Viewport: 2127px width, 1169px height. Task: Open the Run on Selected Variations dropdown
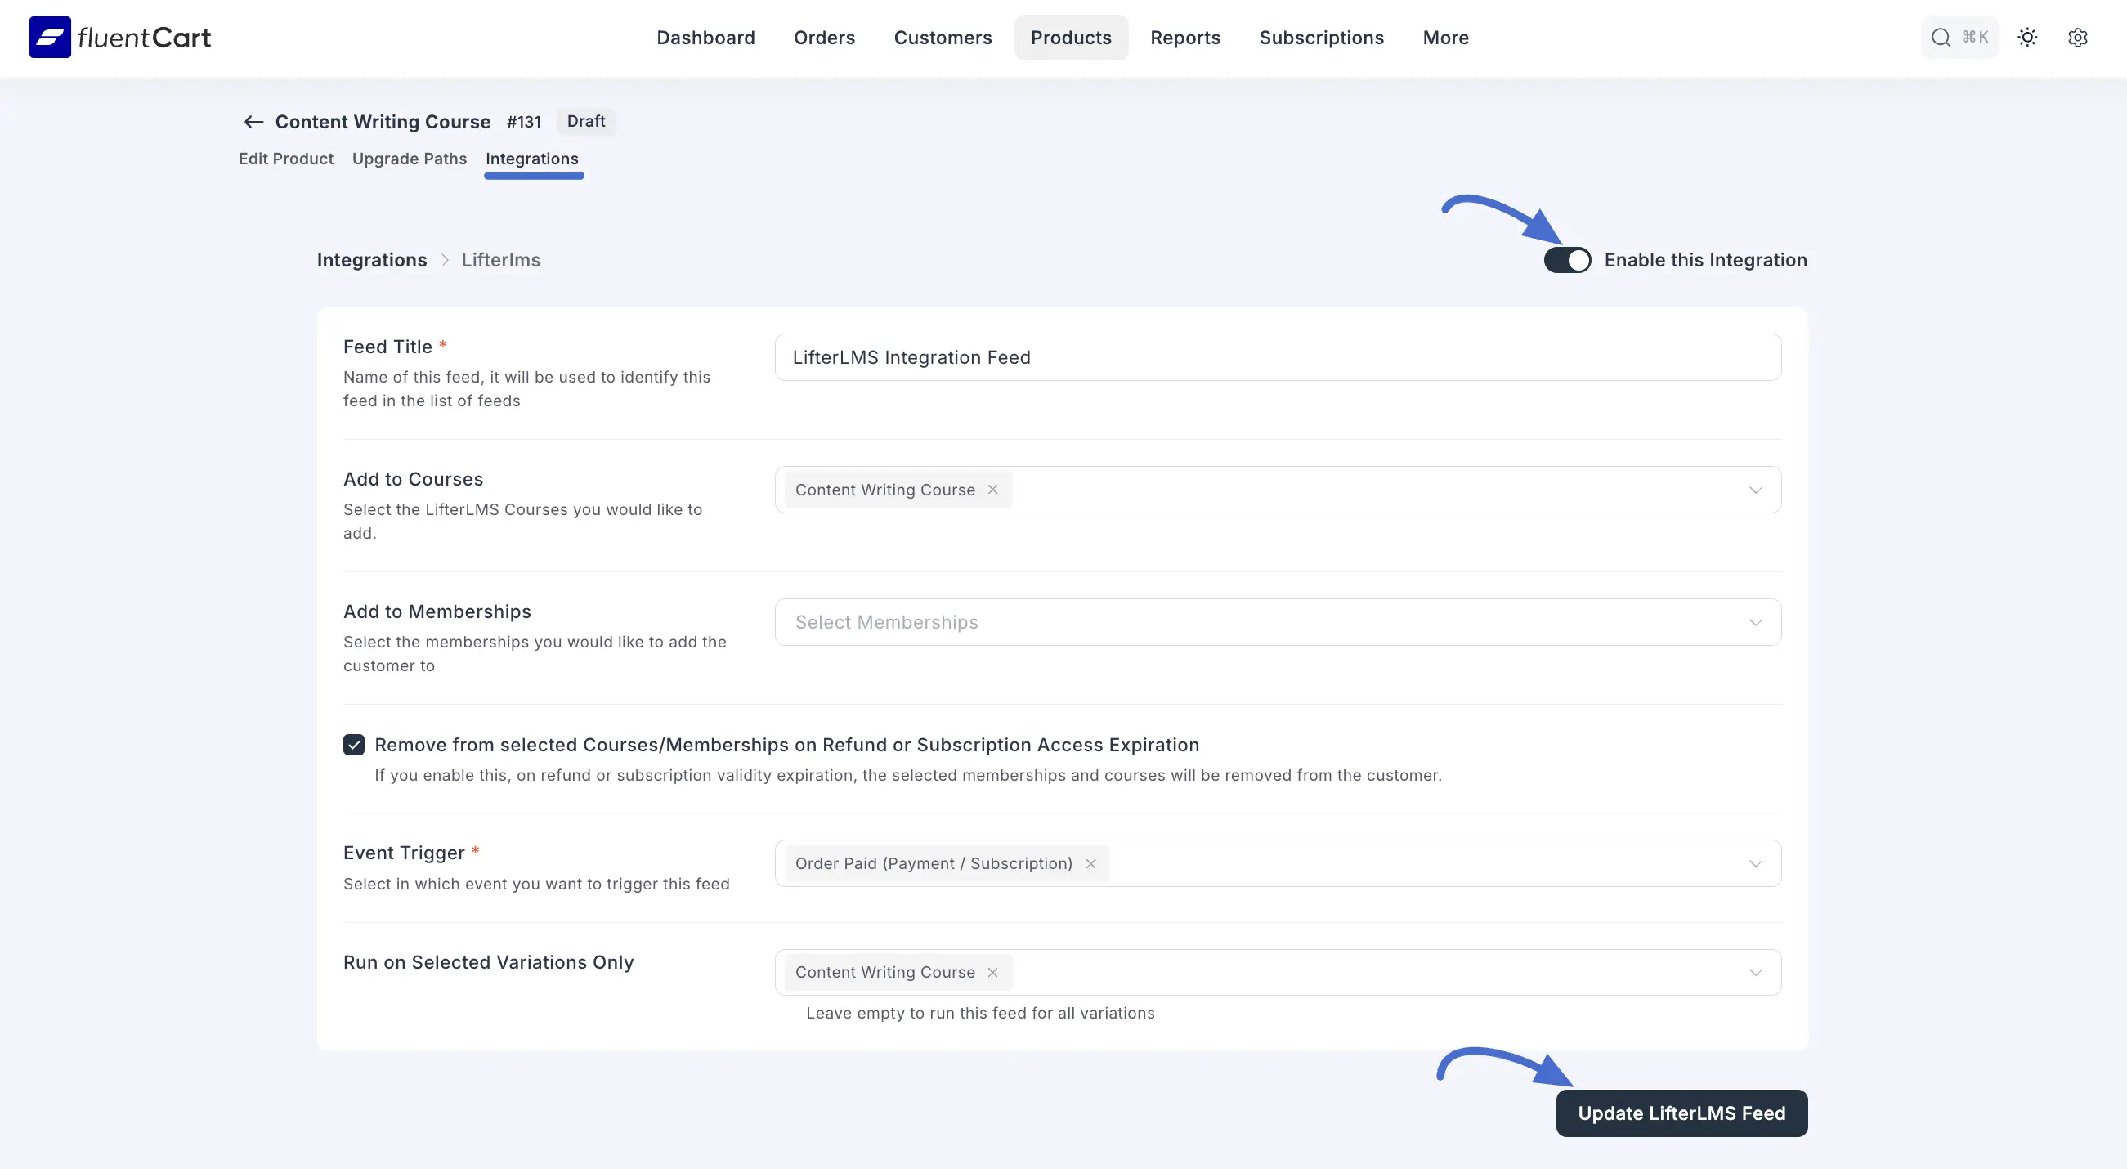coord(1755,973)
